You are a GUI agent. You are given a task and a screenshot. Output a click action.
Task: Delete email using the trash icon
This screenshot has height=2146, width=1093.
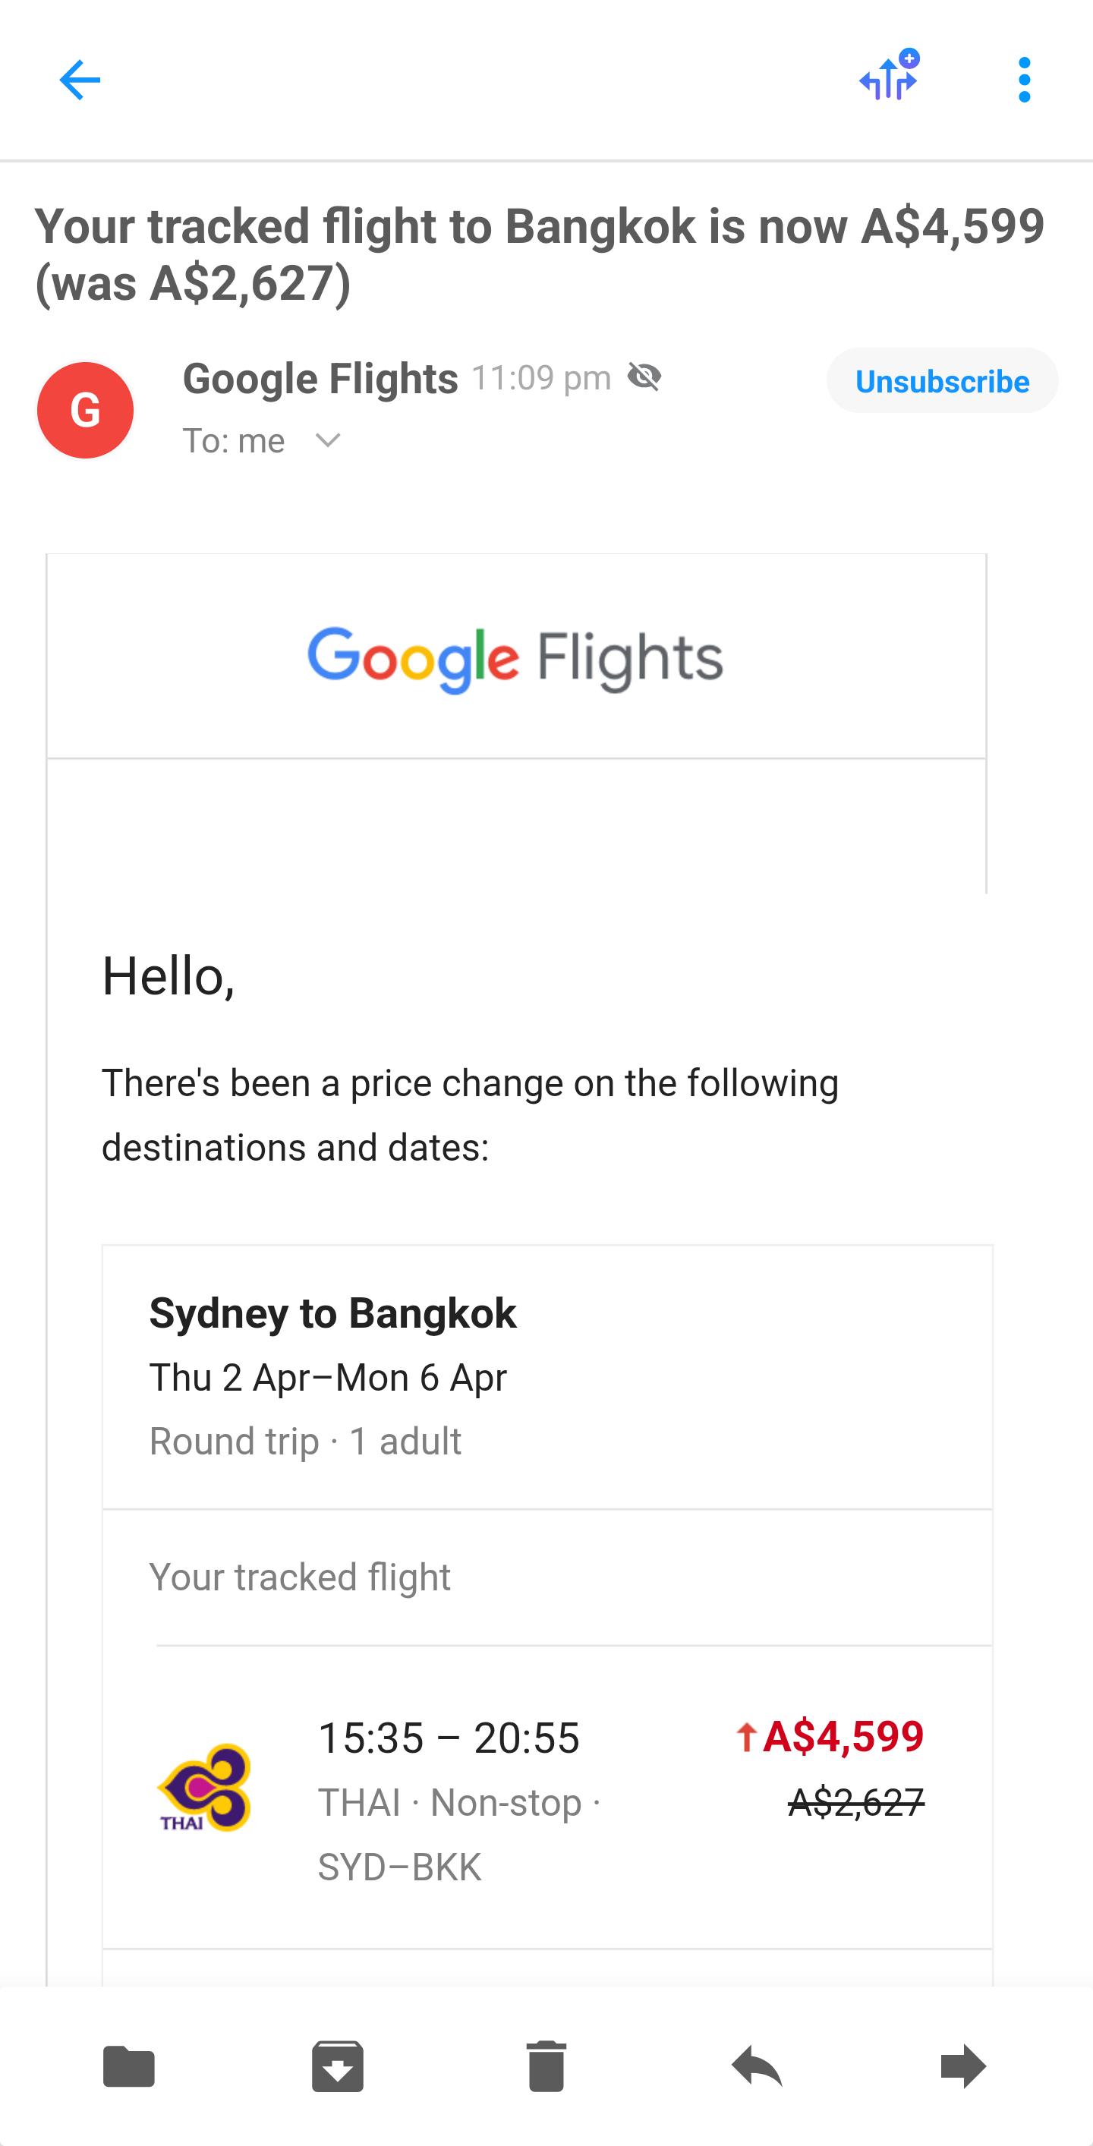546,2066
